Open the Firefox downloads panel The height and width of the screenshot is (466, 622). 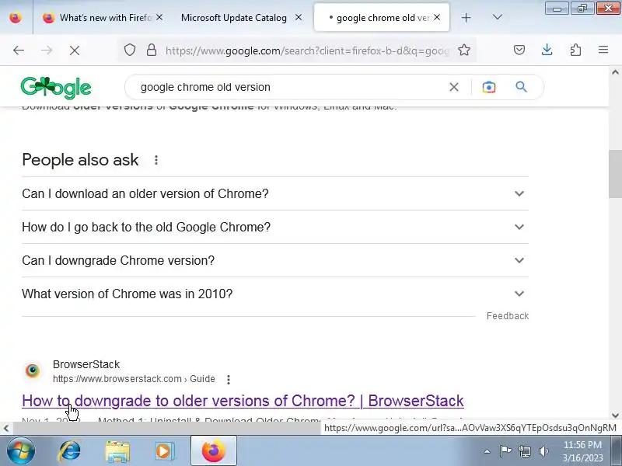pyautogui.click(x=547, y=50)
